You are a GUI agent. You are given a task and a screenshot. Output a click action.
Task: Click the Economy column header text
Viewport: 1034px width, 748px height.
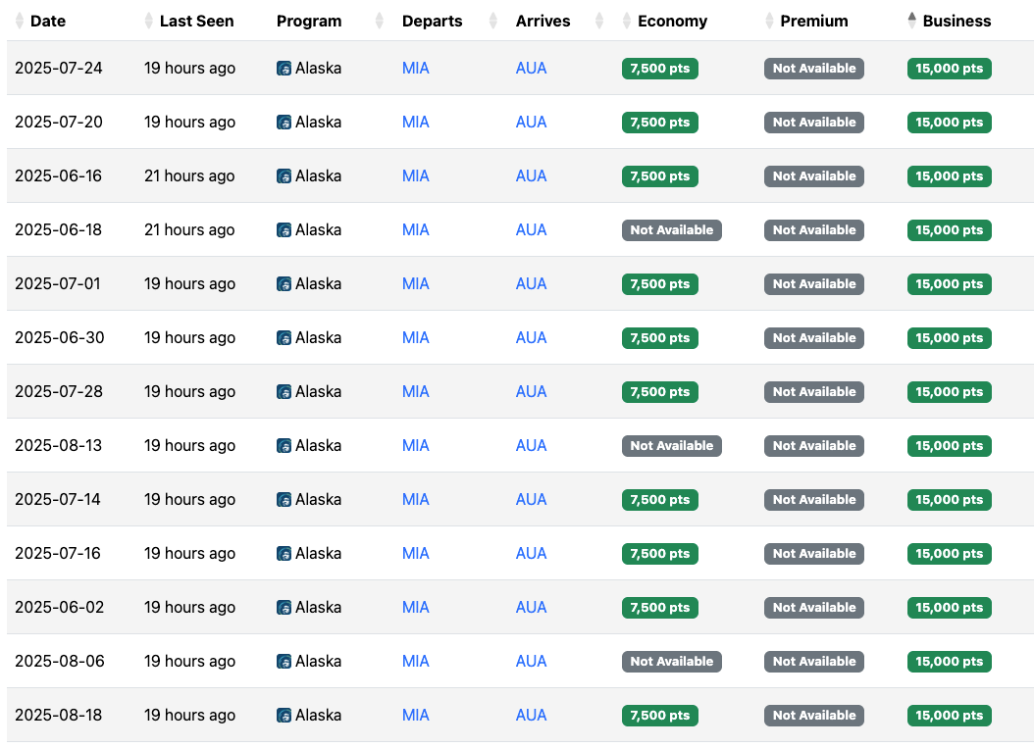coord(672,22)
